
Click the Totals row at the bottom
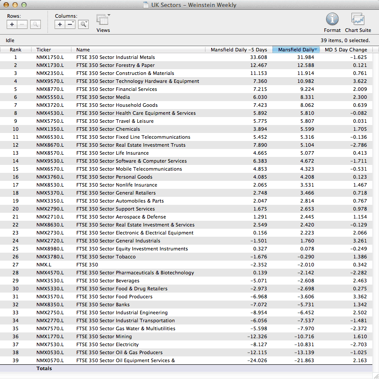pyautogui.click(x=44, y=368)
